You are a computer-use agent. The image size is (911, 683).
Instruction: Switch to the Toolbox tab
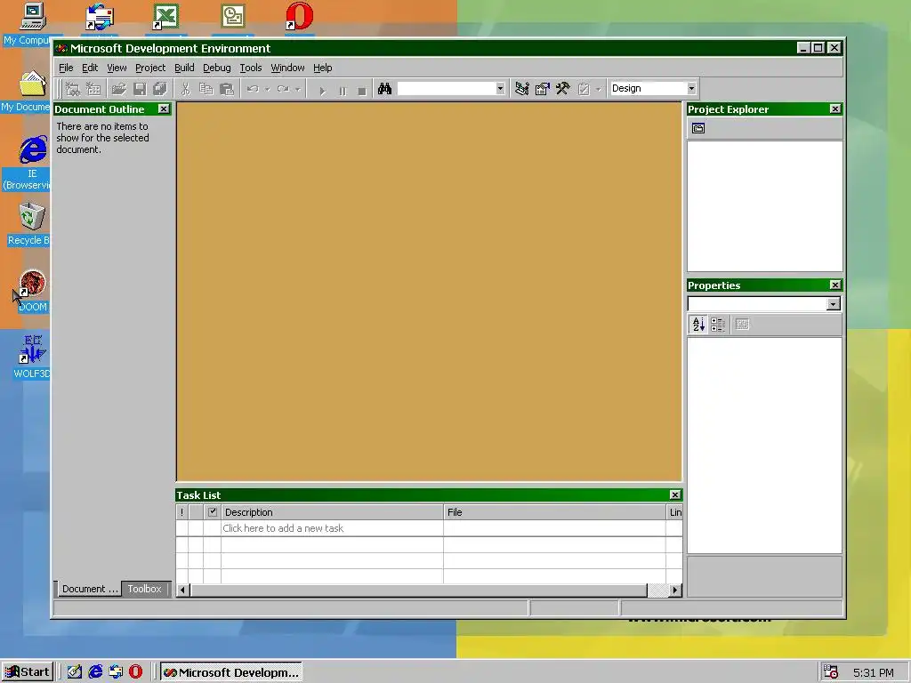pos(144,589)
